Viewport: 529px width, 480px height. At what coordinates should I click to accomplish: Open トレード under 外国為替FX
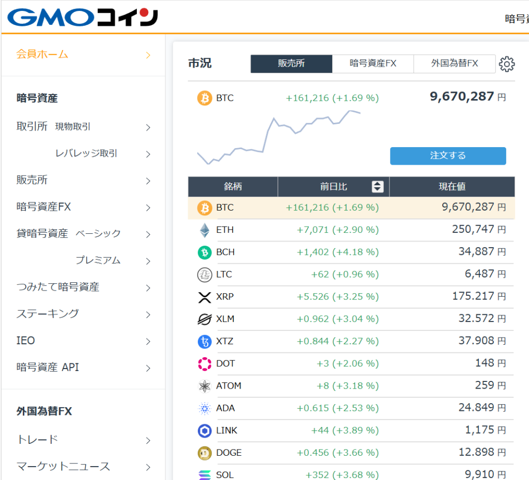(37, 440)
